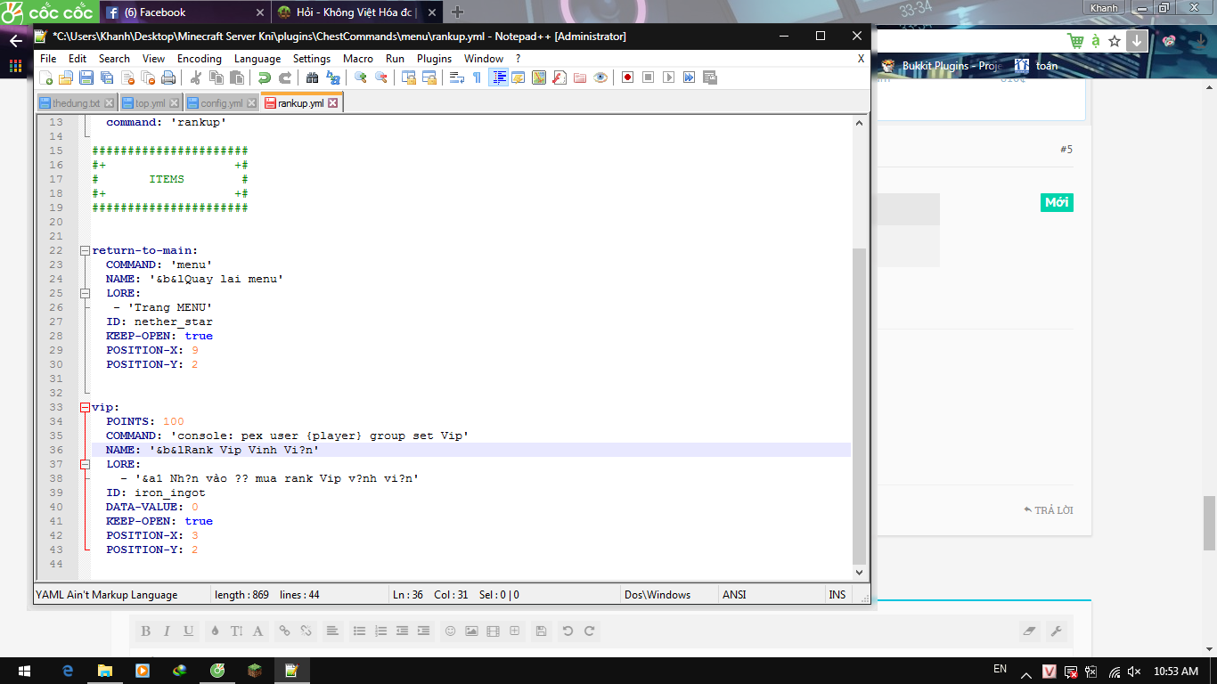Click the Cut scissors icon
Screen dimensions: 1217x684
point(196,77)
